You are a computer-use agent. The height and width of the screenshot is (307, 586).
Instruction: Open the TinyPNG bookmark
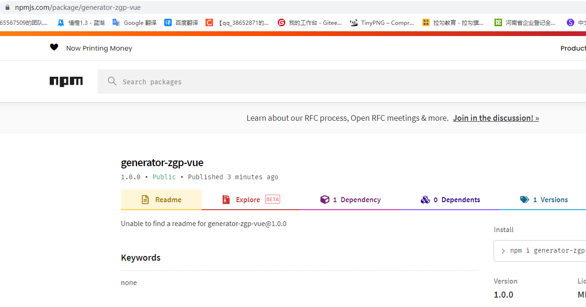(382, 22)
